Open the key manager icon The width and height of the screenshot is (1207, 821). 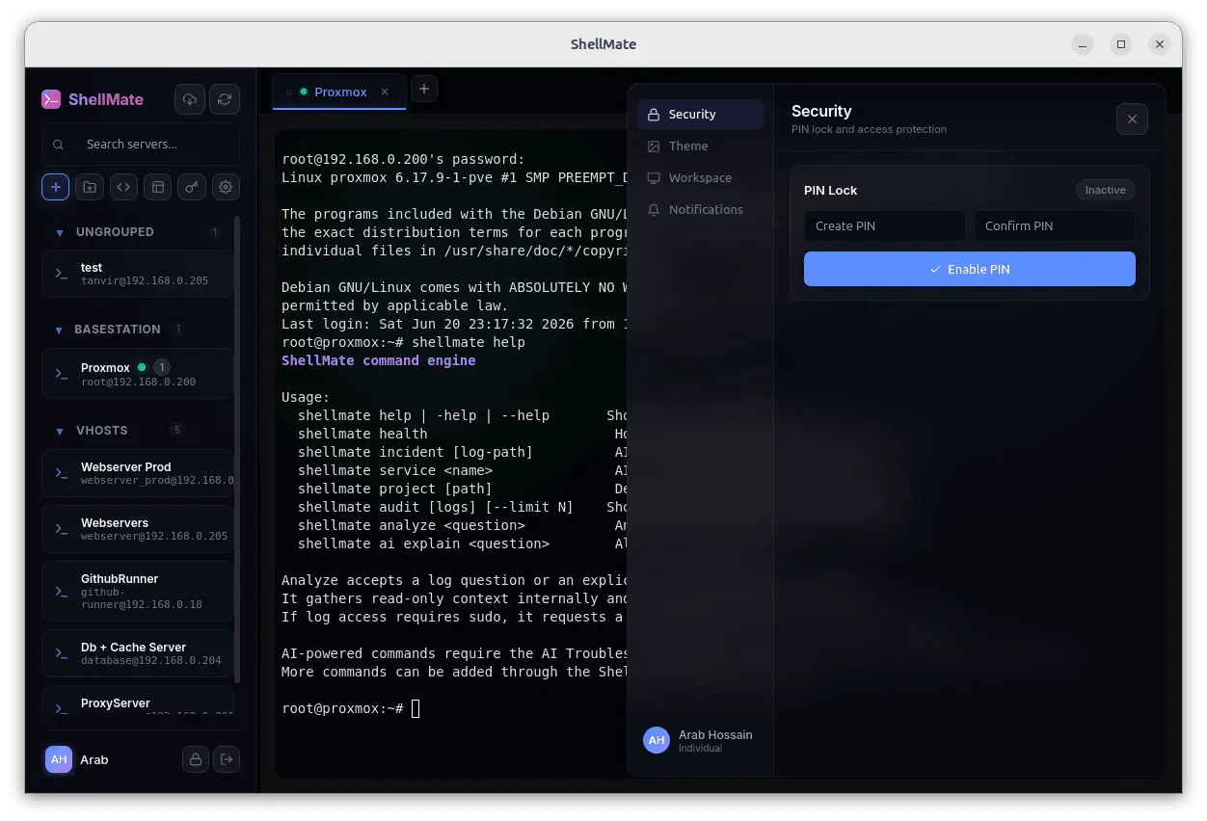click(x=192, y=187)
